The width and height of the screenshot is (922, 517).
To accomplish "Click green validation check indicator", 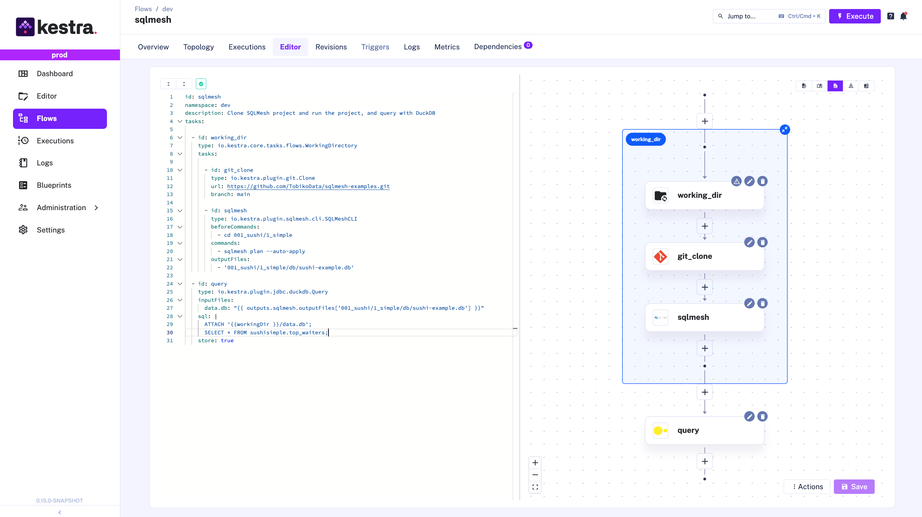I will (x=201, y=84).
